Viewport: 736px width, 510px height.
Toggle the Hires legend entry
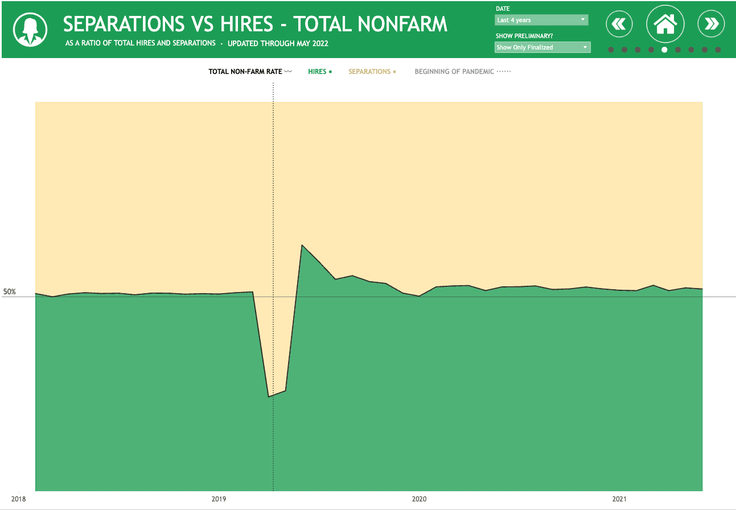pyautogui.click(x=319, y=72)
